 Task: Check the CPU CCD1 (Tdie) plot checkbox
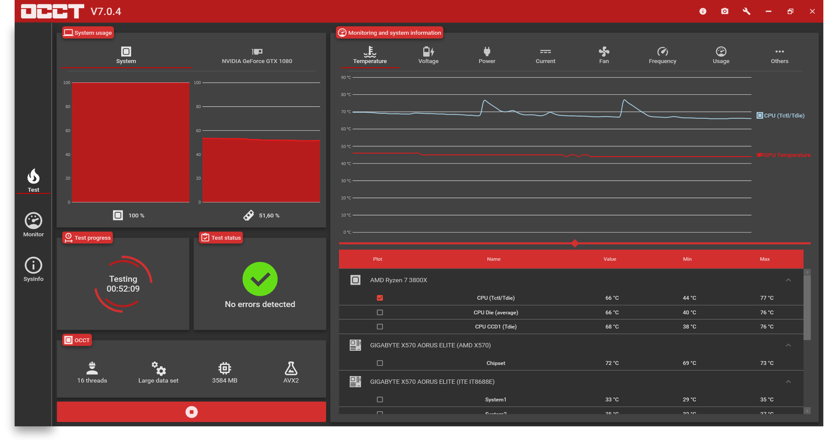[x=380, y=326]
